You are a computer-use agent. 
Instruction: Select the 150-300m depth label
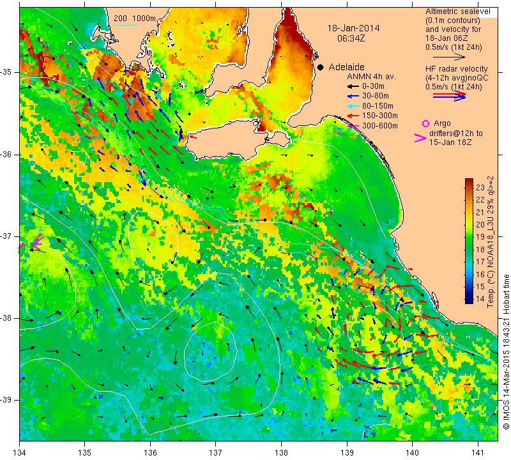coord(379,116)
